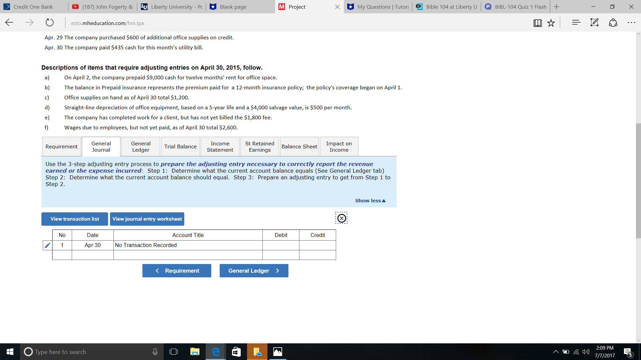Click the page vertical scrollbar

coord(638,180)
